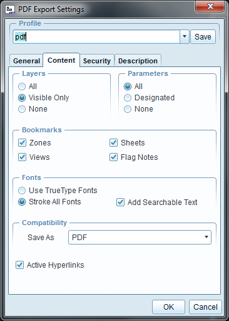Close the PDF Export Settings dialog
229x321 pixels.
(x=210, y=6)
